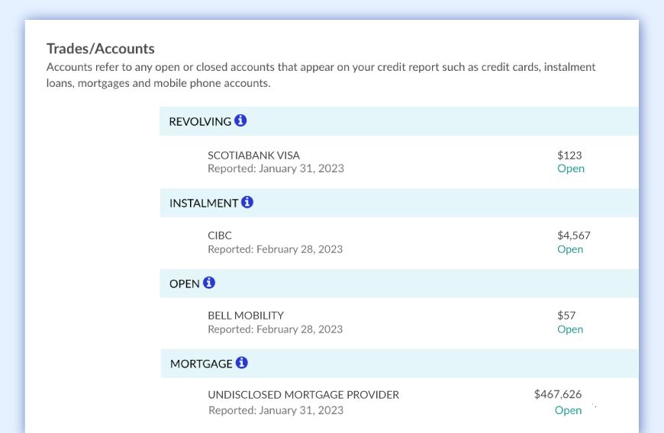This screenshot has width=664, height=433.
Task: Open the SCOTIABANK VISA account
Action: point(253,156)
